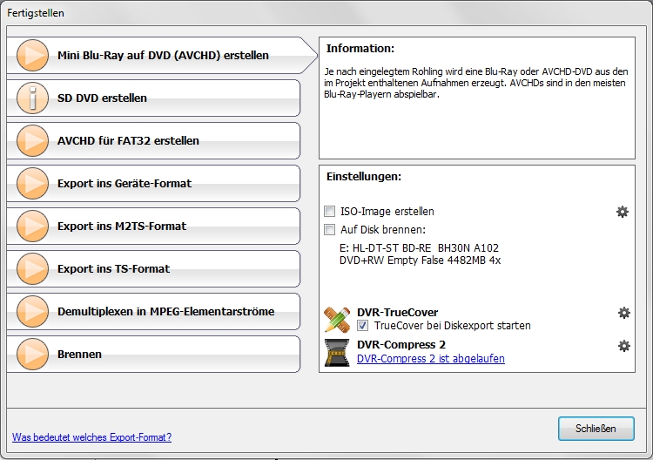Viewport: 653px width, 460px height.
Task: Click the info icon beside SD DVD erstellen
Action: (x=32, y=98)
